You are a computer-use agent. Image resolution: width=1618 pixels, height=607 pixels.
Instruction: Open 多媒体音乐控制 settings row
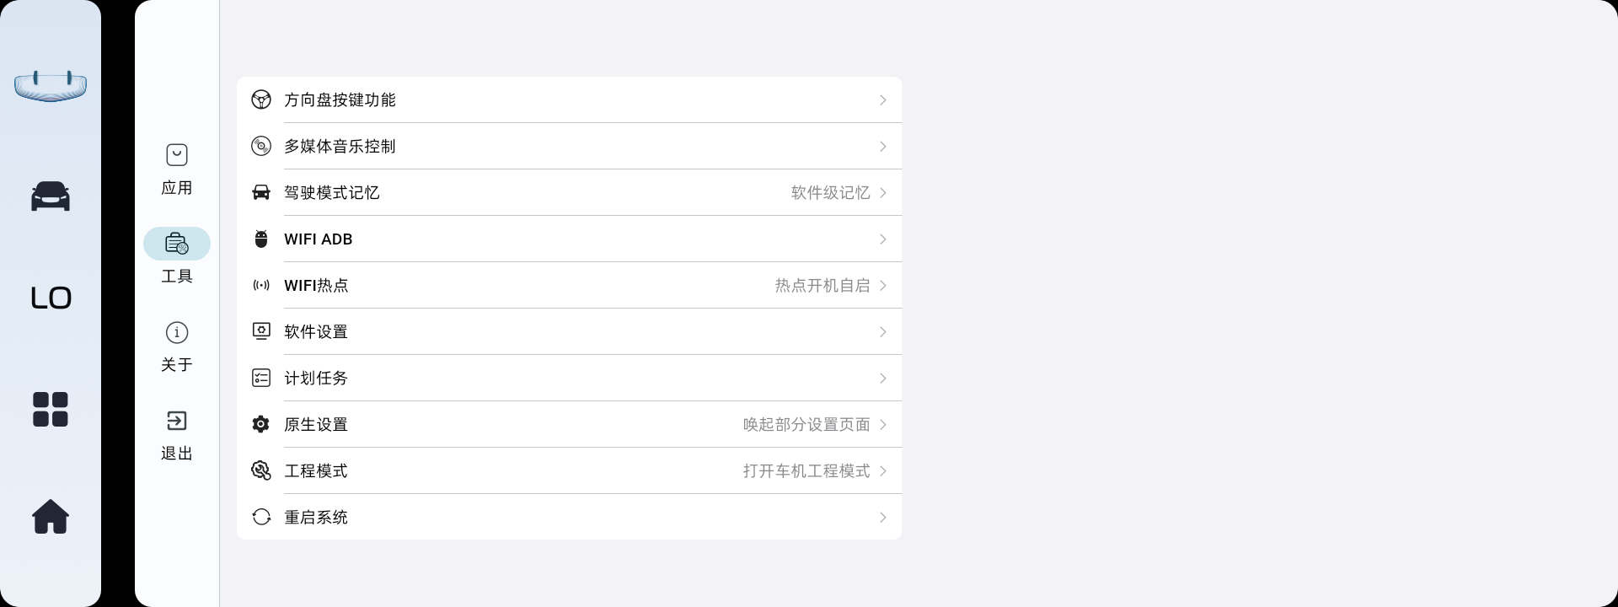(x=569, y=146)
